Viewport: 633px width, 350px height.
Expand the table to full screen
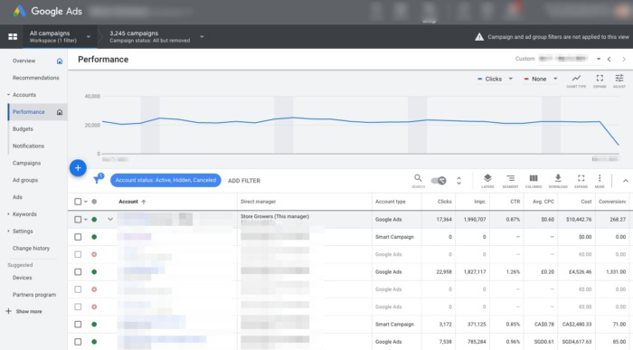[x=581, y=181]
